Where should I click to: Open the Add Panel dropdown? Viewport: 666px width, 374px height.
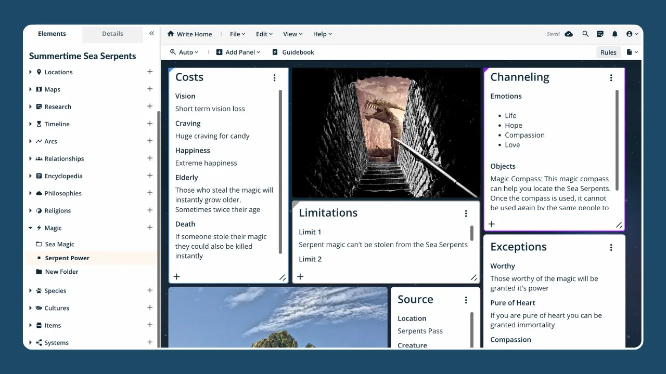238,52
